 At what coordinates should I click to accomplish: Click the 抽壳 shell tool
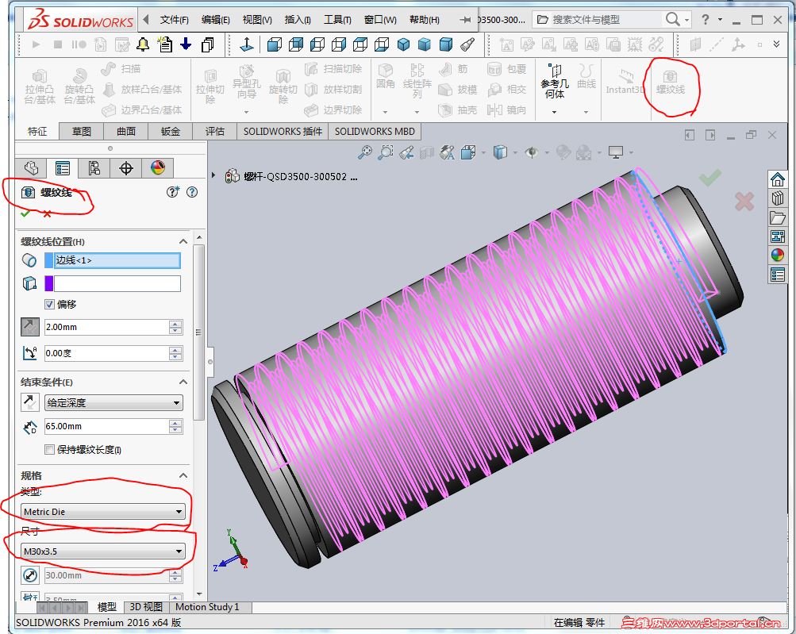coord(457,110)
